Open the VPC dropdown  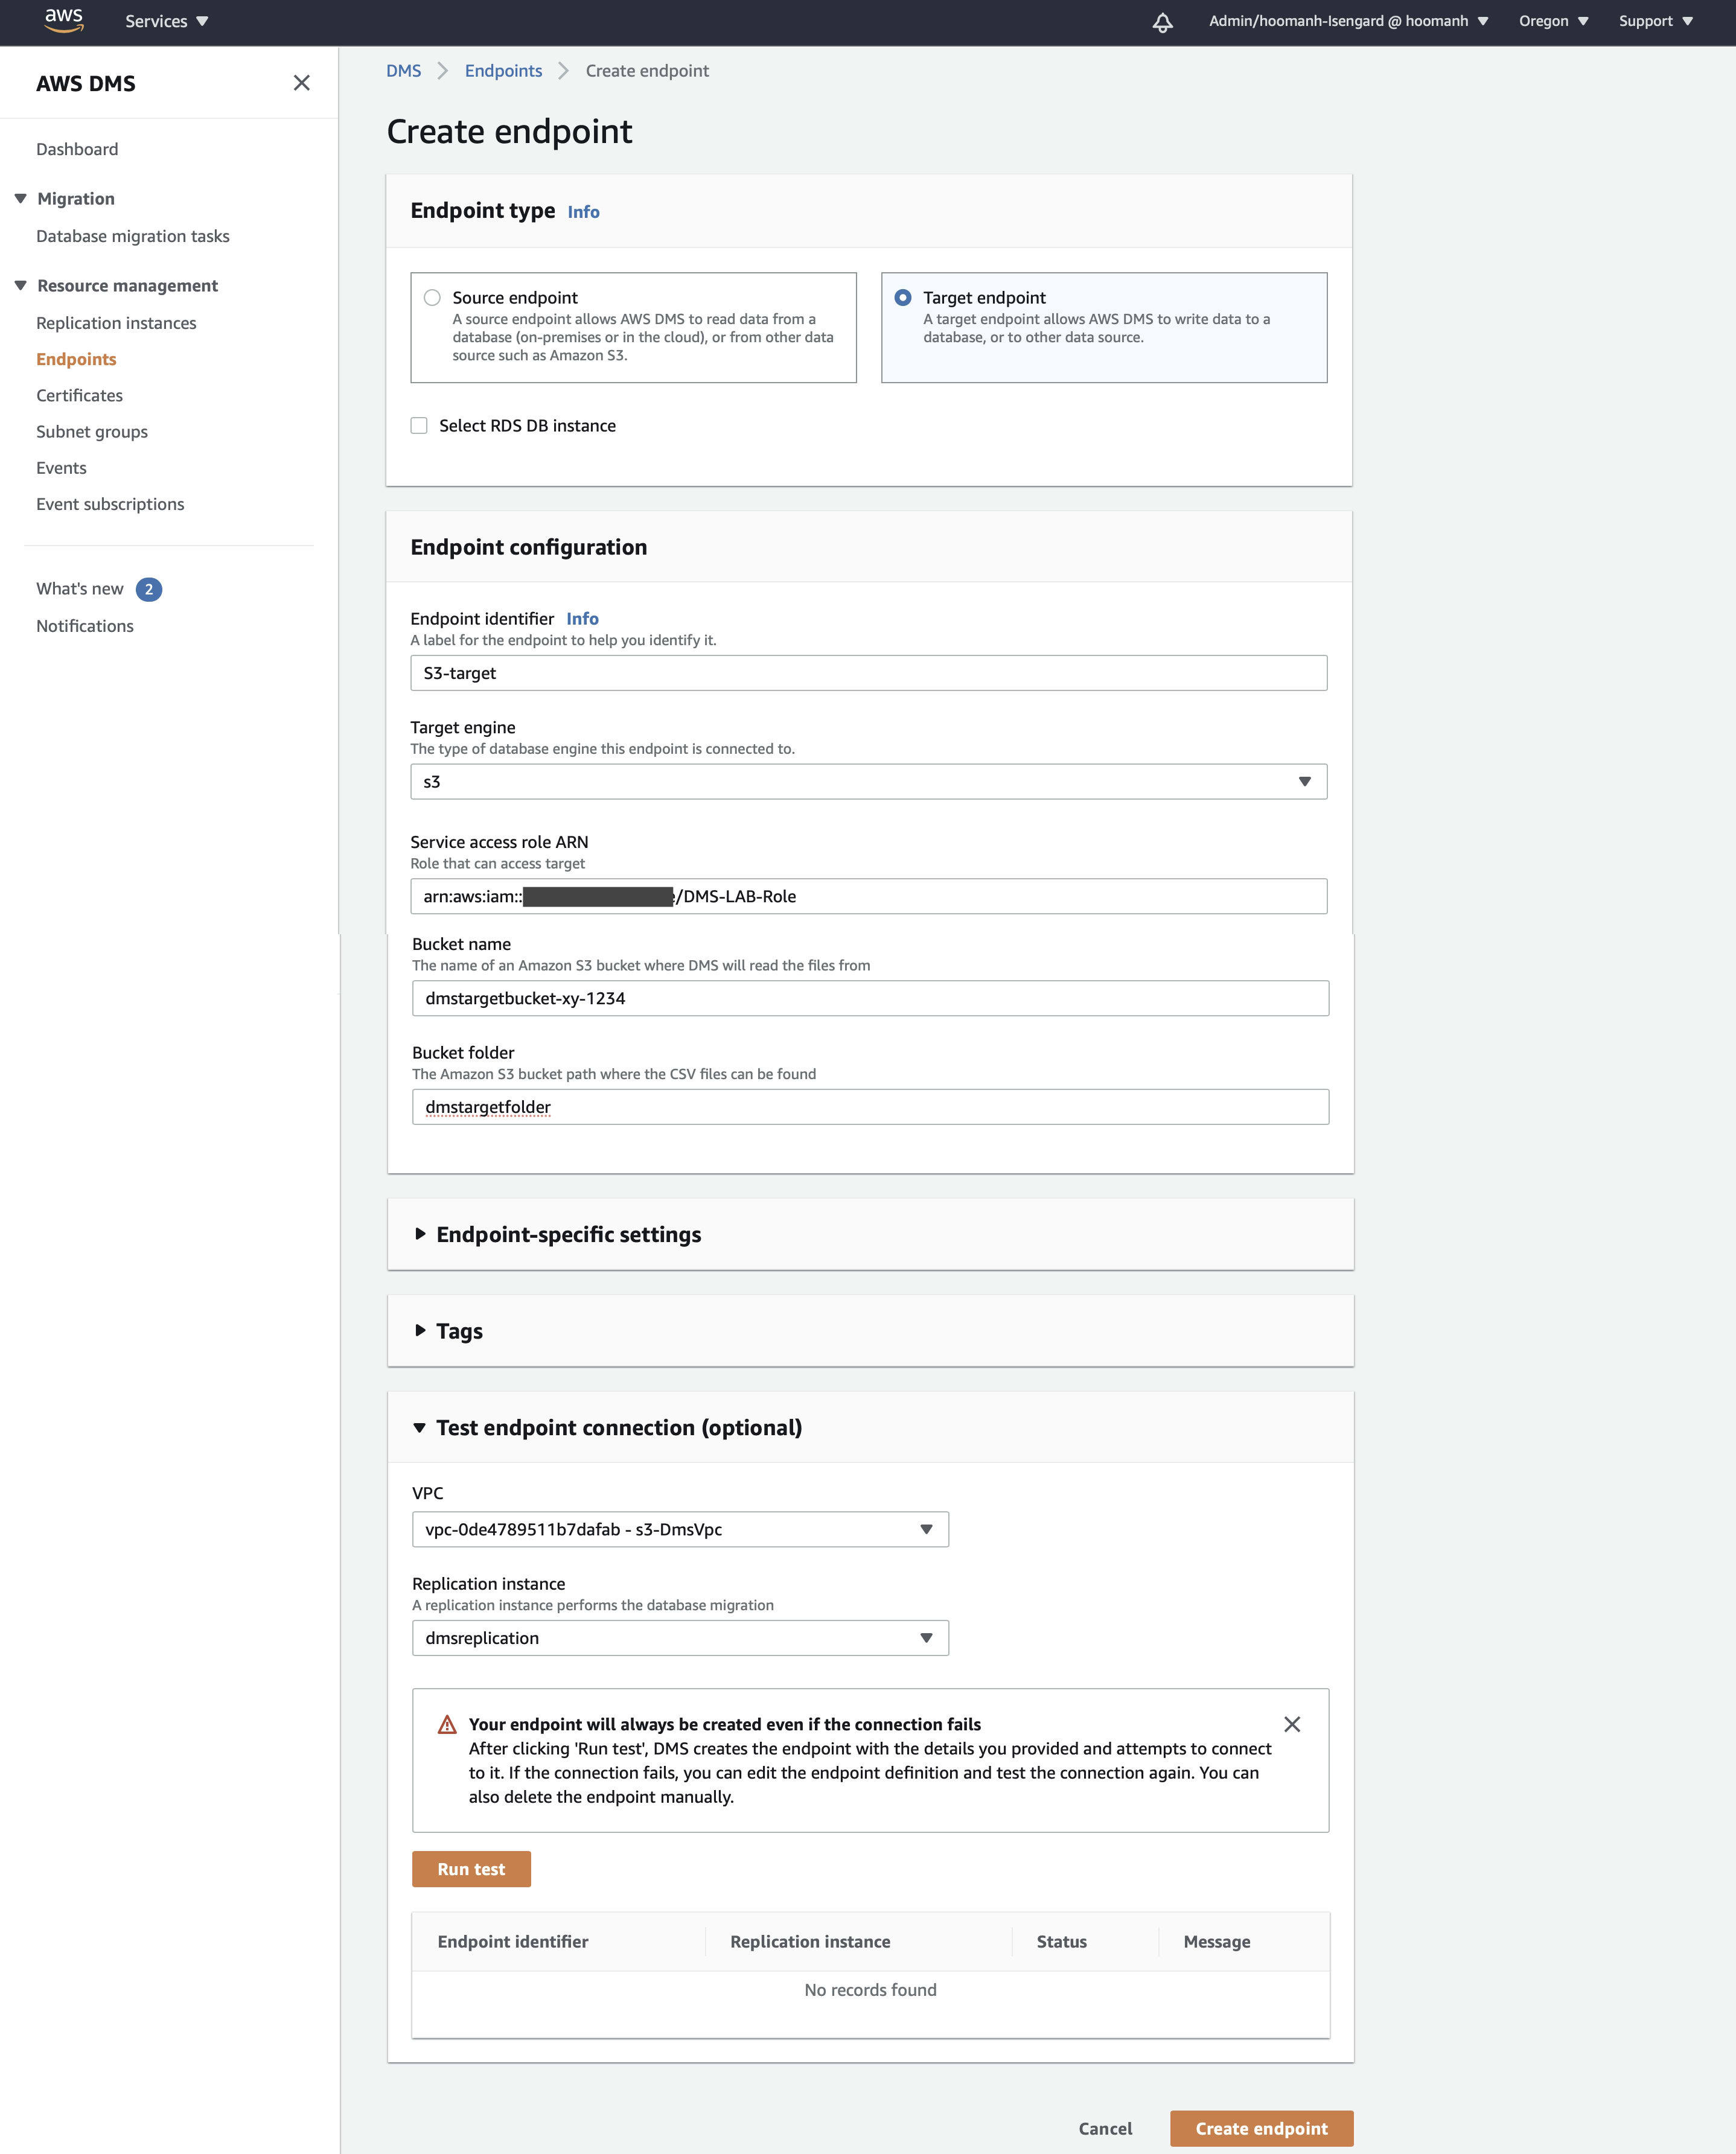click(x=680, y=1529)
